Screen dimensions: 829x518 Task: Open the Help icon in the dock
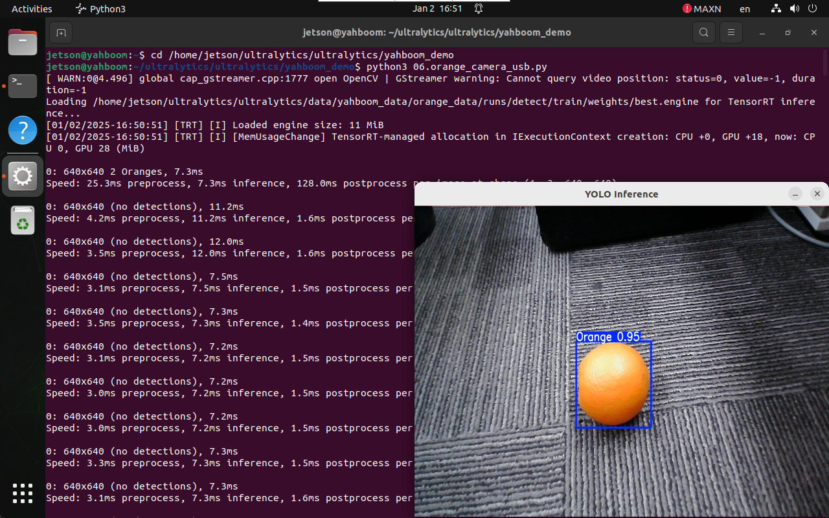click(x=23, y=131)
